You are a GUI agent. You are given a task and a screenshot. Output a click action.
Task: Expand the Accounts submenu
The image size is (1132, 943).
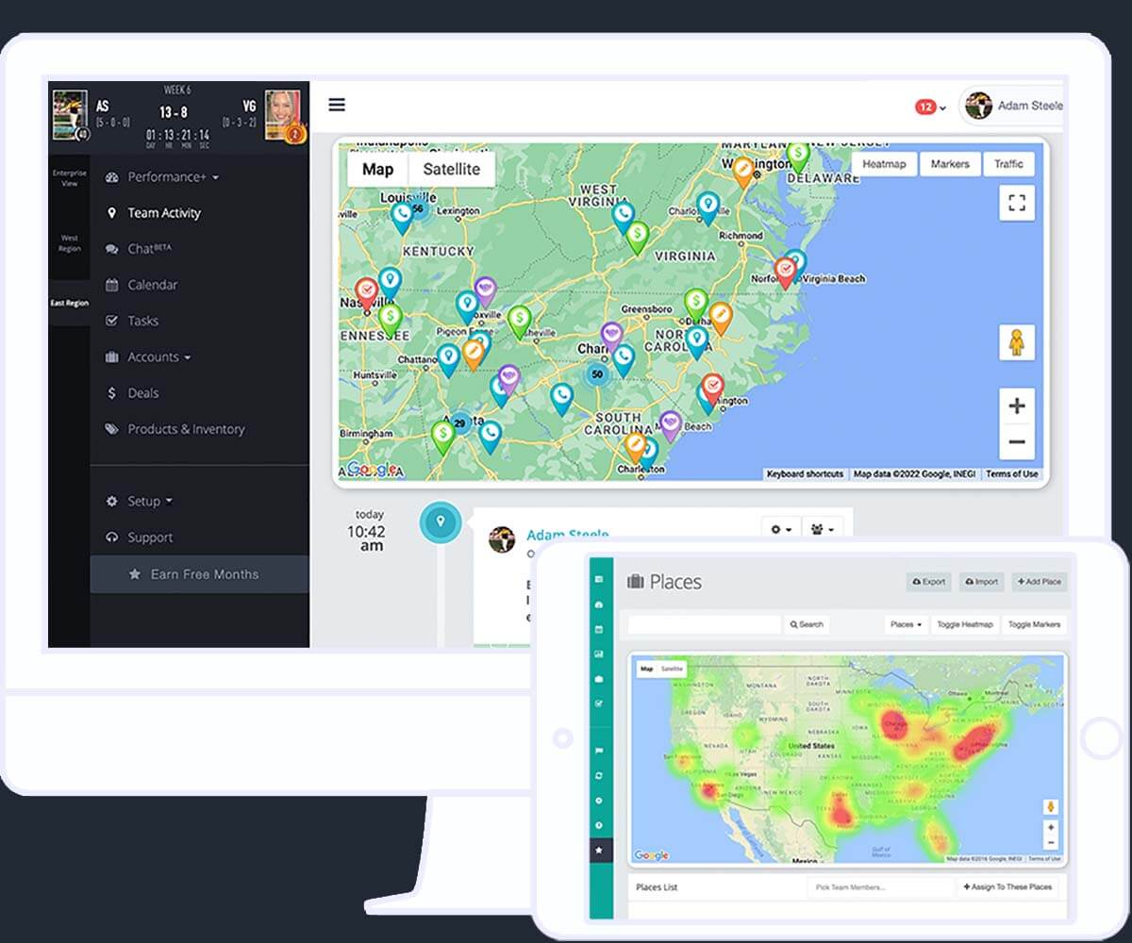(x=148, y=357)
